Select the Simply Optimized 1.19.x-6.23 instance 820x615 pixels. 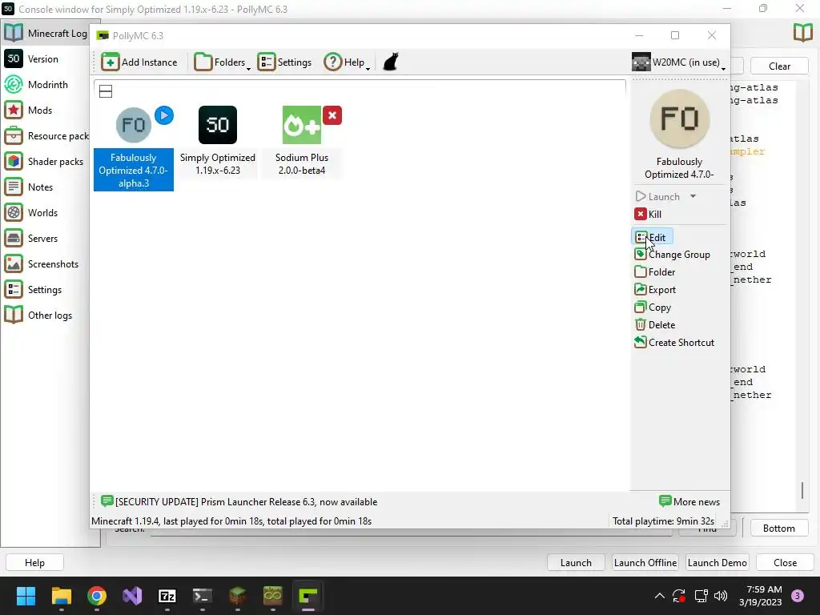[218, 141]
